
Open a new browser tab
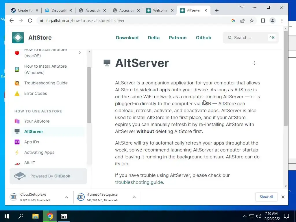217,10
